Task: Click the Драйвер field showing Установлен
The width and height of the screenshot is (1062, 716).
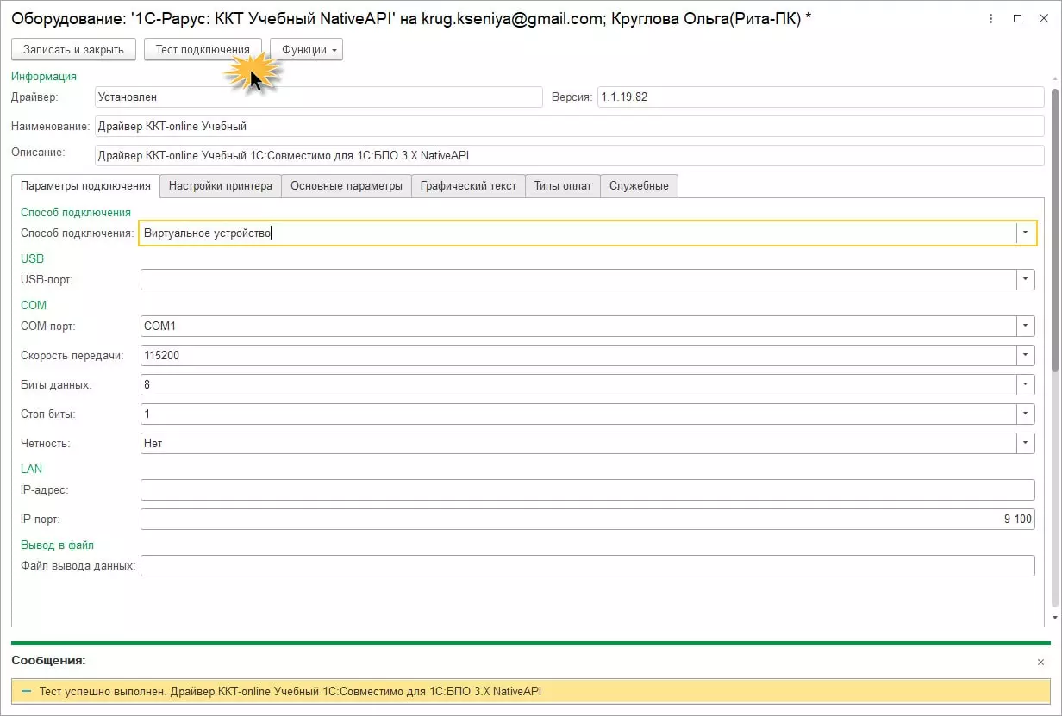Action: [x=319, y=97]
